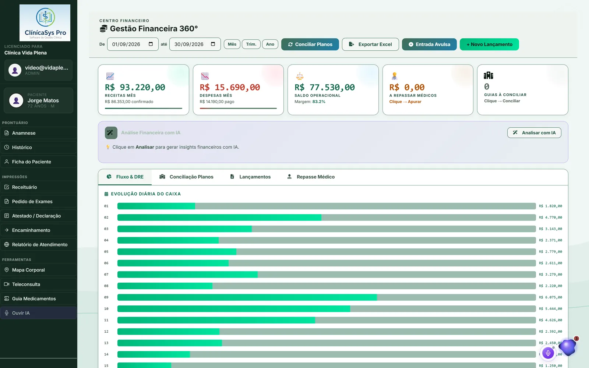Select the Ano period filter
Image resolution: width=589 pixels, height=368 pixels.
(270, 44)
